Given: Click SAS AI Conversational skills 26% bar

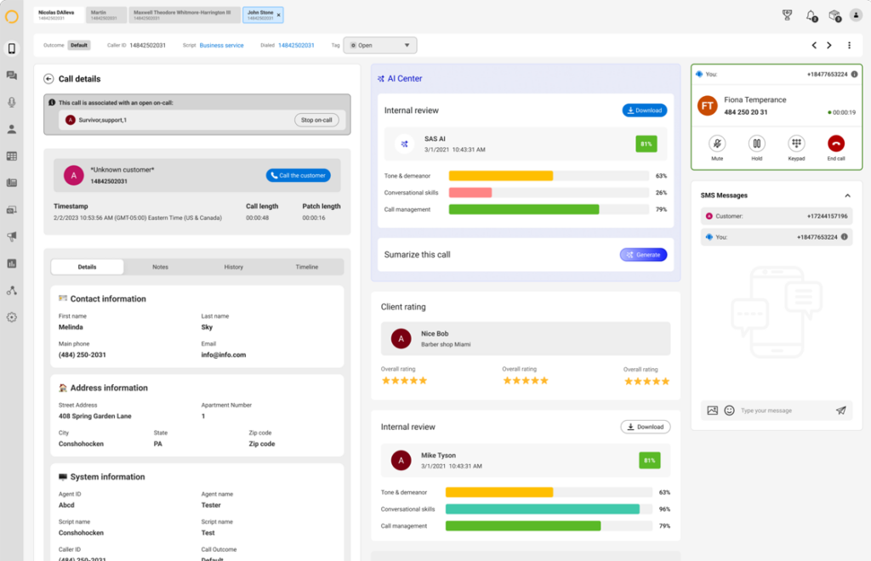Looking at the screenshot, I should [549, 193].
